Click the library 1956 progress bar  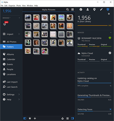92,26
